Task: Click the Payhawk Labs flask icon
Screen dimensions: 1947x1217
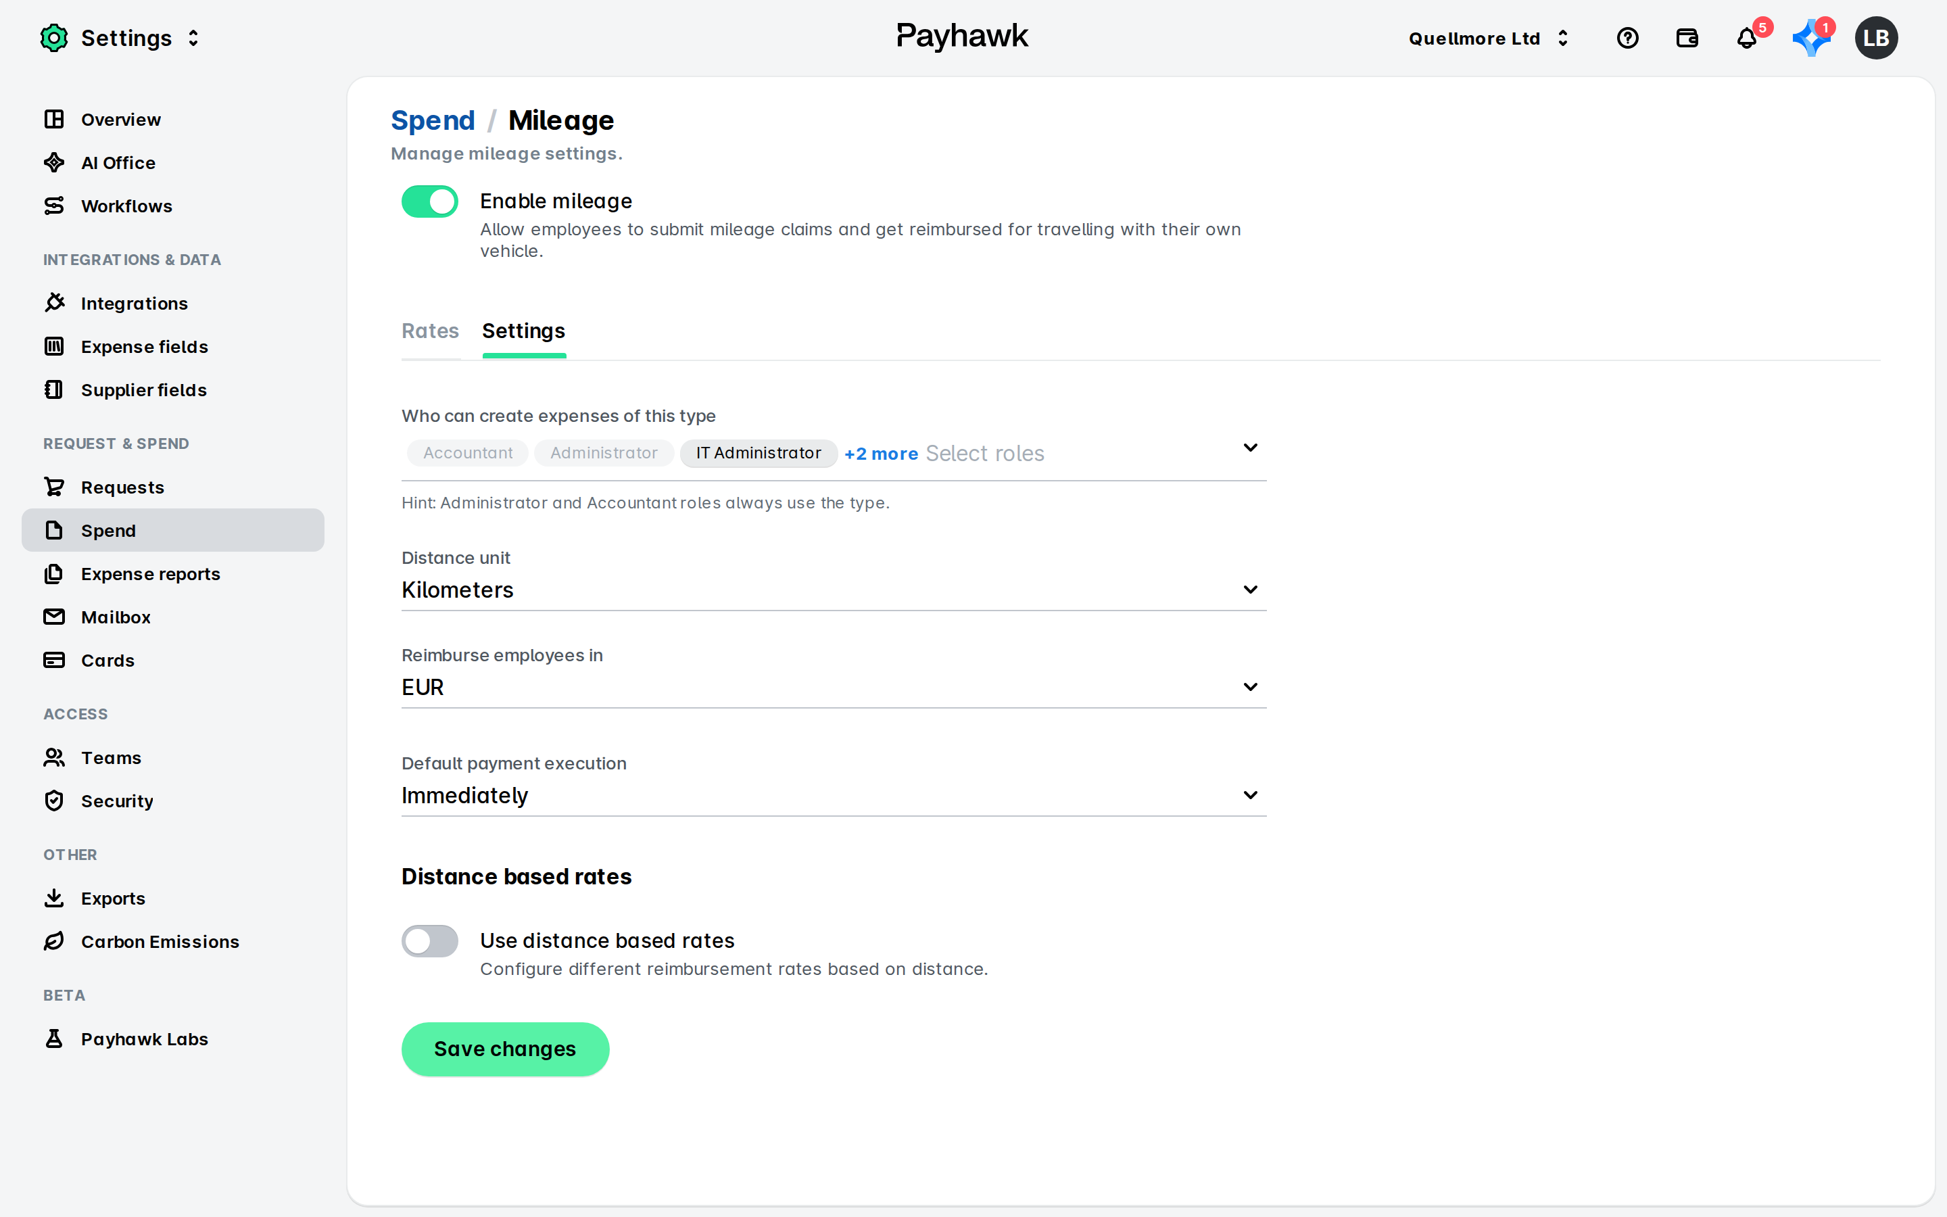Action: tap(54, 1039)
